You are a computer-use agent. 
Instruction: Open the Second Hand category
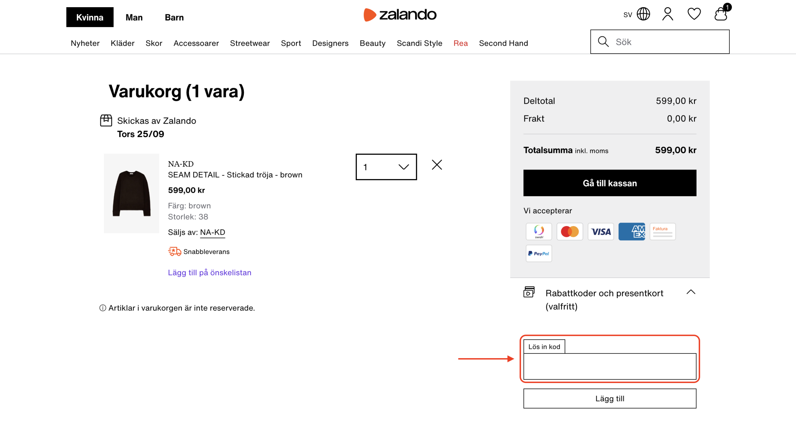(503, 43)
